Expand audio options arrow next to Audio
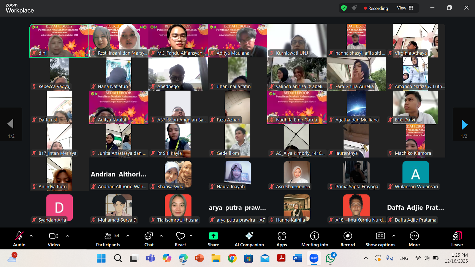 (31, 236)
